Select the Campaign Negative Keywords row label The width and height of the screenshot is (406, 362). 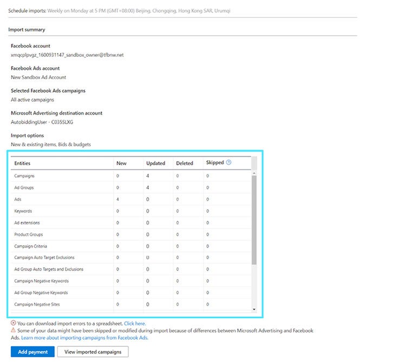(42, 281)
